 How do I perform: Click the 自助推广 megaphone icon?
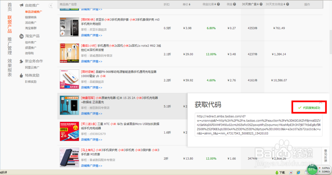click(21, 5)
